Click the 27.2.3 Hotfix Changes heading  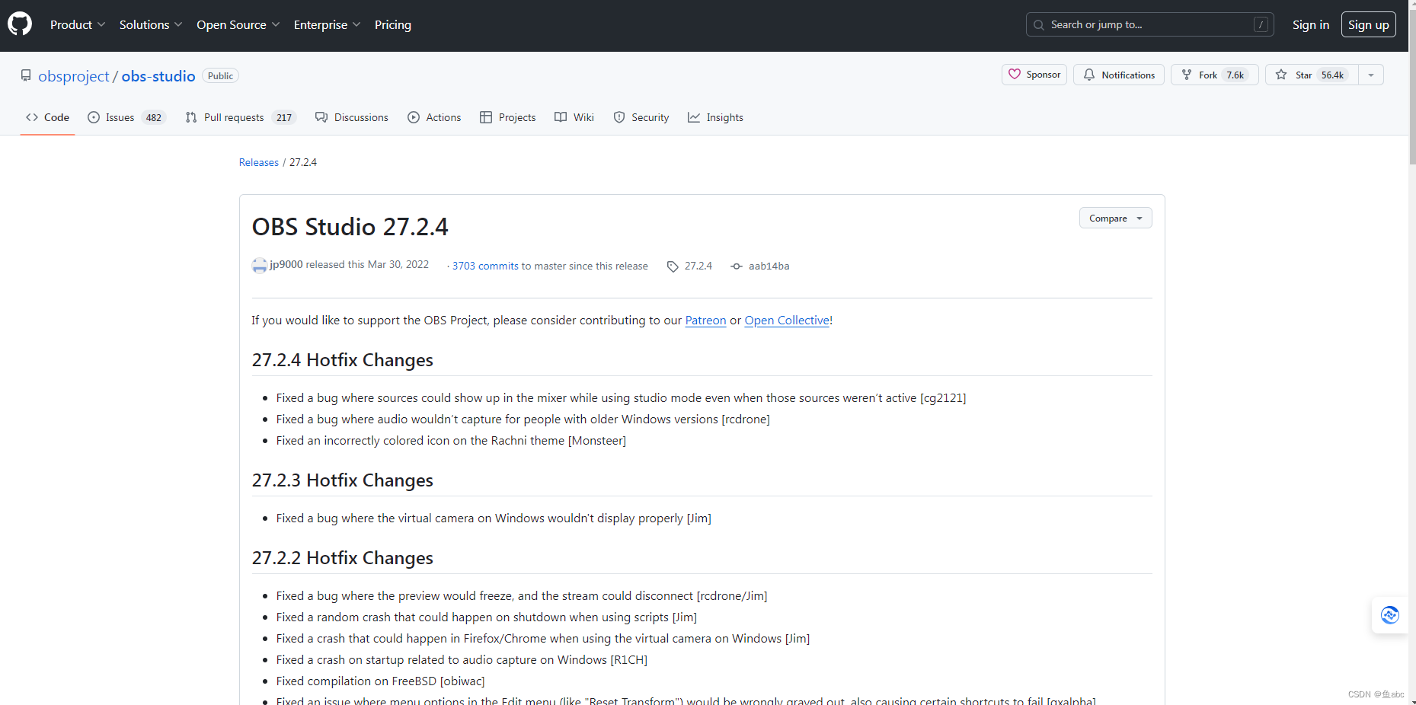pos(343,480)
